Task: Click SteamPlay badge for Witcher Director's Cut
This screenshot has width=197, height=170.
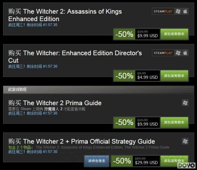Action: (x=163, y=53)
